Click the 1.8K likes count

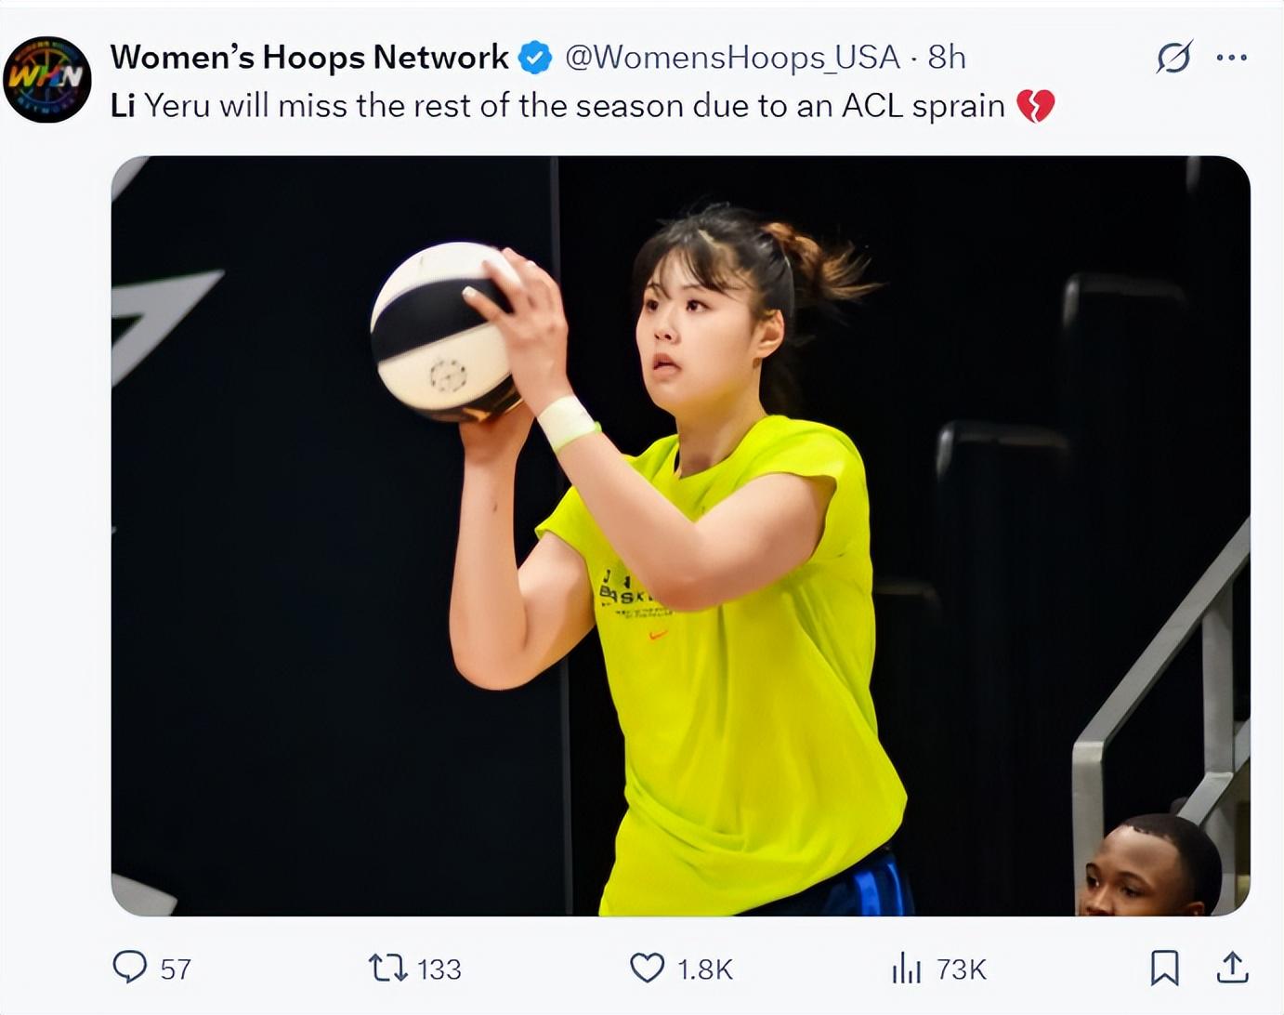704,969
